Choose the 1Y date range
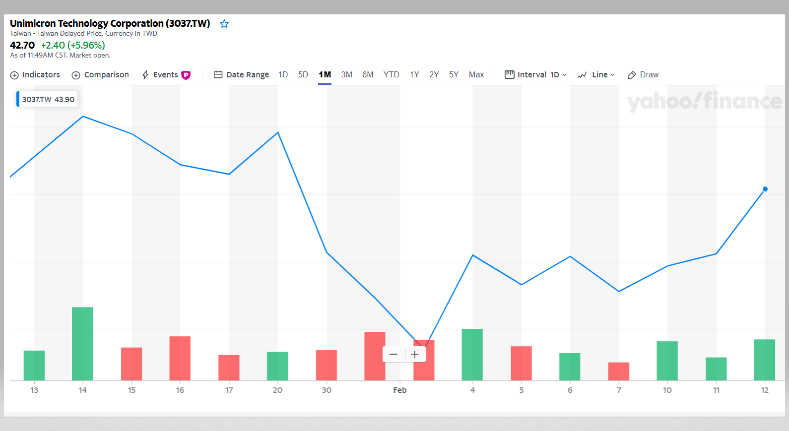This screenshot has width=789, height=431. coord(414,74)
